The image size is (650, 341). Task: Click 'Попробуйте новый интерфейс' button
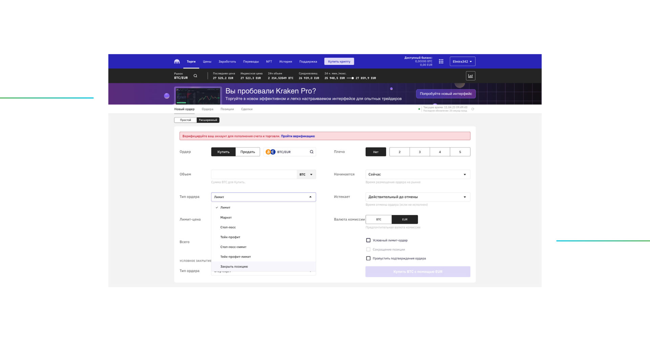tap(446, 94)
